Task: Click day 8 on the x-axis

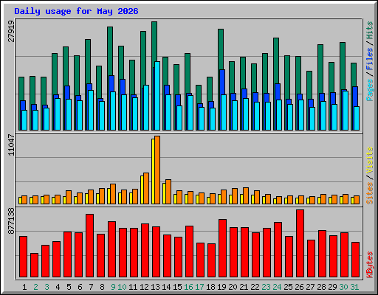Action: [102, 287]
